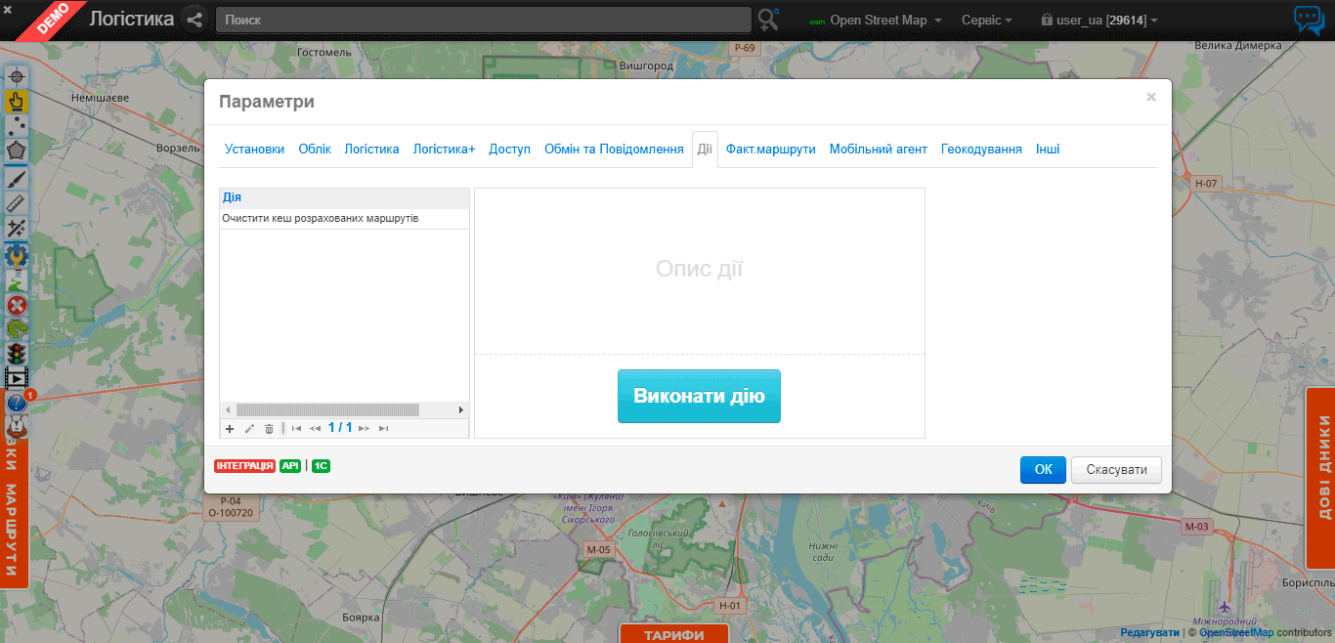
Task: Expand the Сервіс menu
Action: (x=986, y=21)
